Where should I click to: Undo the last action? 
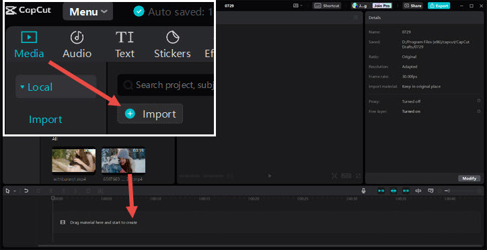(x=26, y=191)
